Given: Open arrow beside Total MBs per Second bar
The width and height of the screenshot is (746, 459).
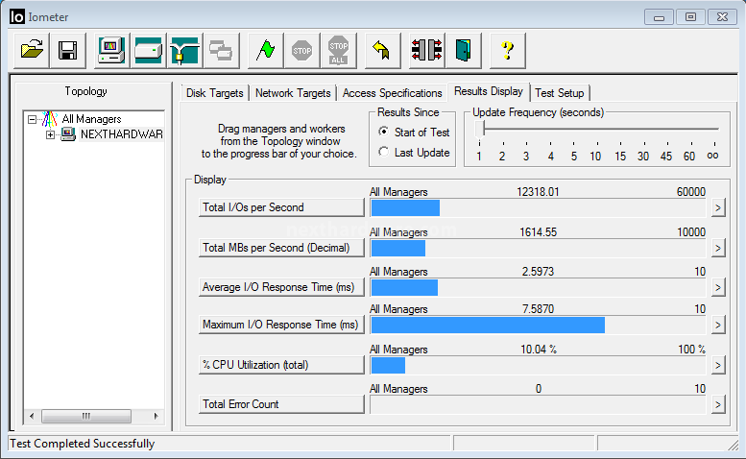Looking at the screenshot, I should click(718, 248).
